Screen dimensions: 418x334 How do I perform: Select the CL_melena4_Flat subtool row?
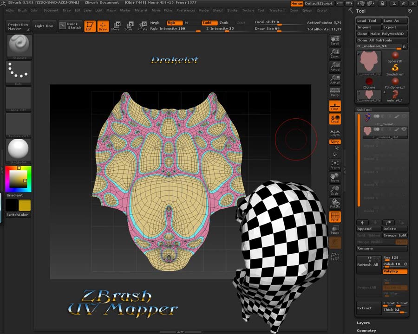(x=385, y=132)
